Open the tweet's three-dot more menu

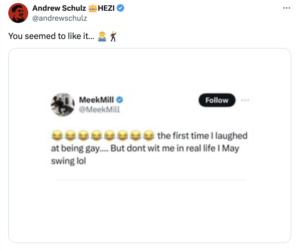click(286, 8)
